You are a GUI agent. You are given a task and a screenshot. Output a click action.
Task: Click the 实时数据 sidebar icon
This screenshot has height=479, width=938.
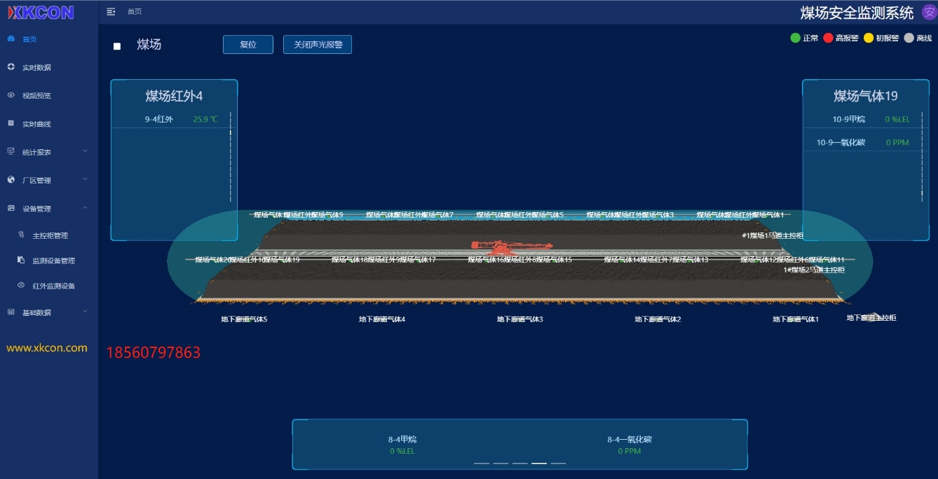(11, 67)
